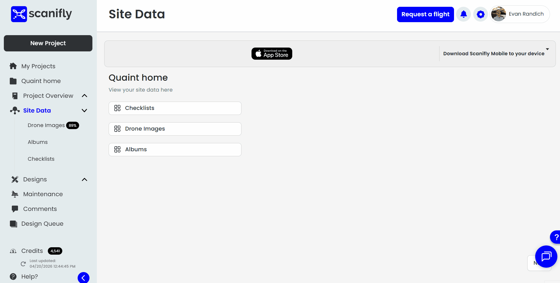
Task: Collapse the Download Scanifly Mobile banner arrow
Action: pos(547,49)
